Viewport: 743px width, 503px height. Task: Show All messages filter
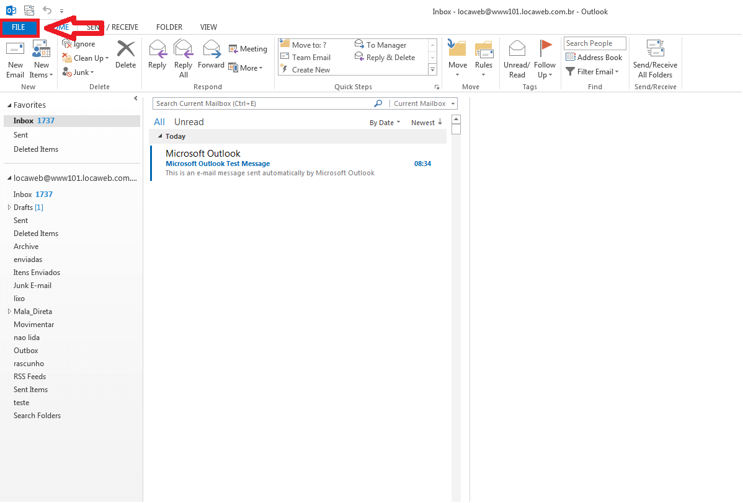[159, 122]
